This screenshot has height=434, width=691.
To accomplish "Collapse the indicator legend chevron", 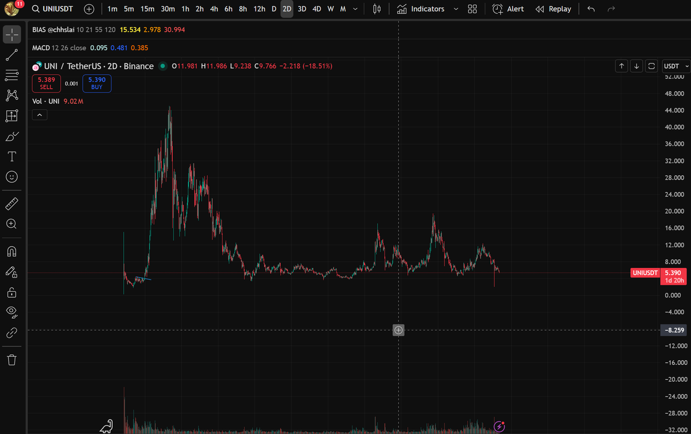I will pos(40,115).
